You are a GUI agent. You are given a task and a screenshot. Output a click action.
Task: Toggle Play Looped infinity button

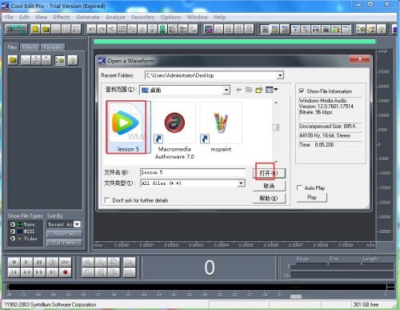(65, 262)
